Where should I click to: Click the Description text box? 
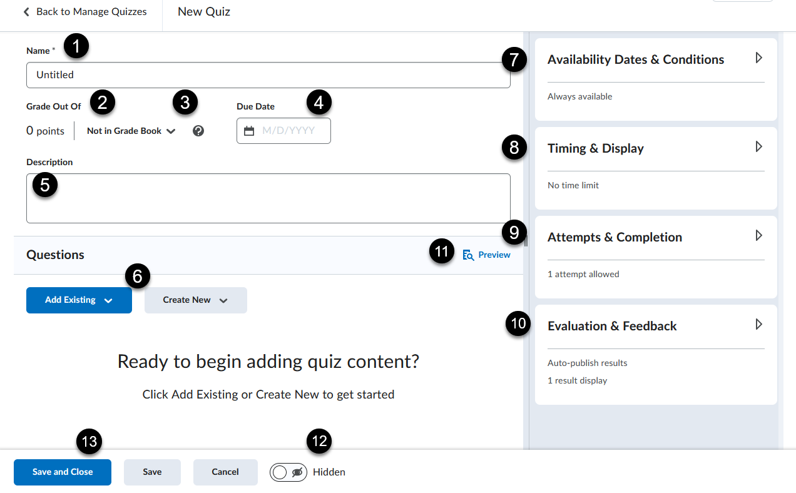268,198
